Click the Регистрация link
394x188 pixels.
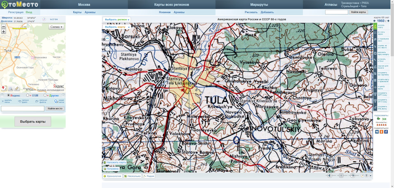(x=16, y=12)
